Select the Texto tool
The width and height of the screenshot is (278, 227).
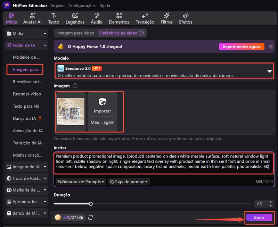pos(54,19)
